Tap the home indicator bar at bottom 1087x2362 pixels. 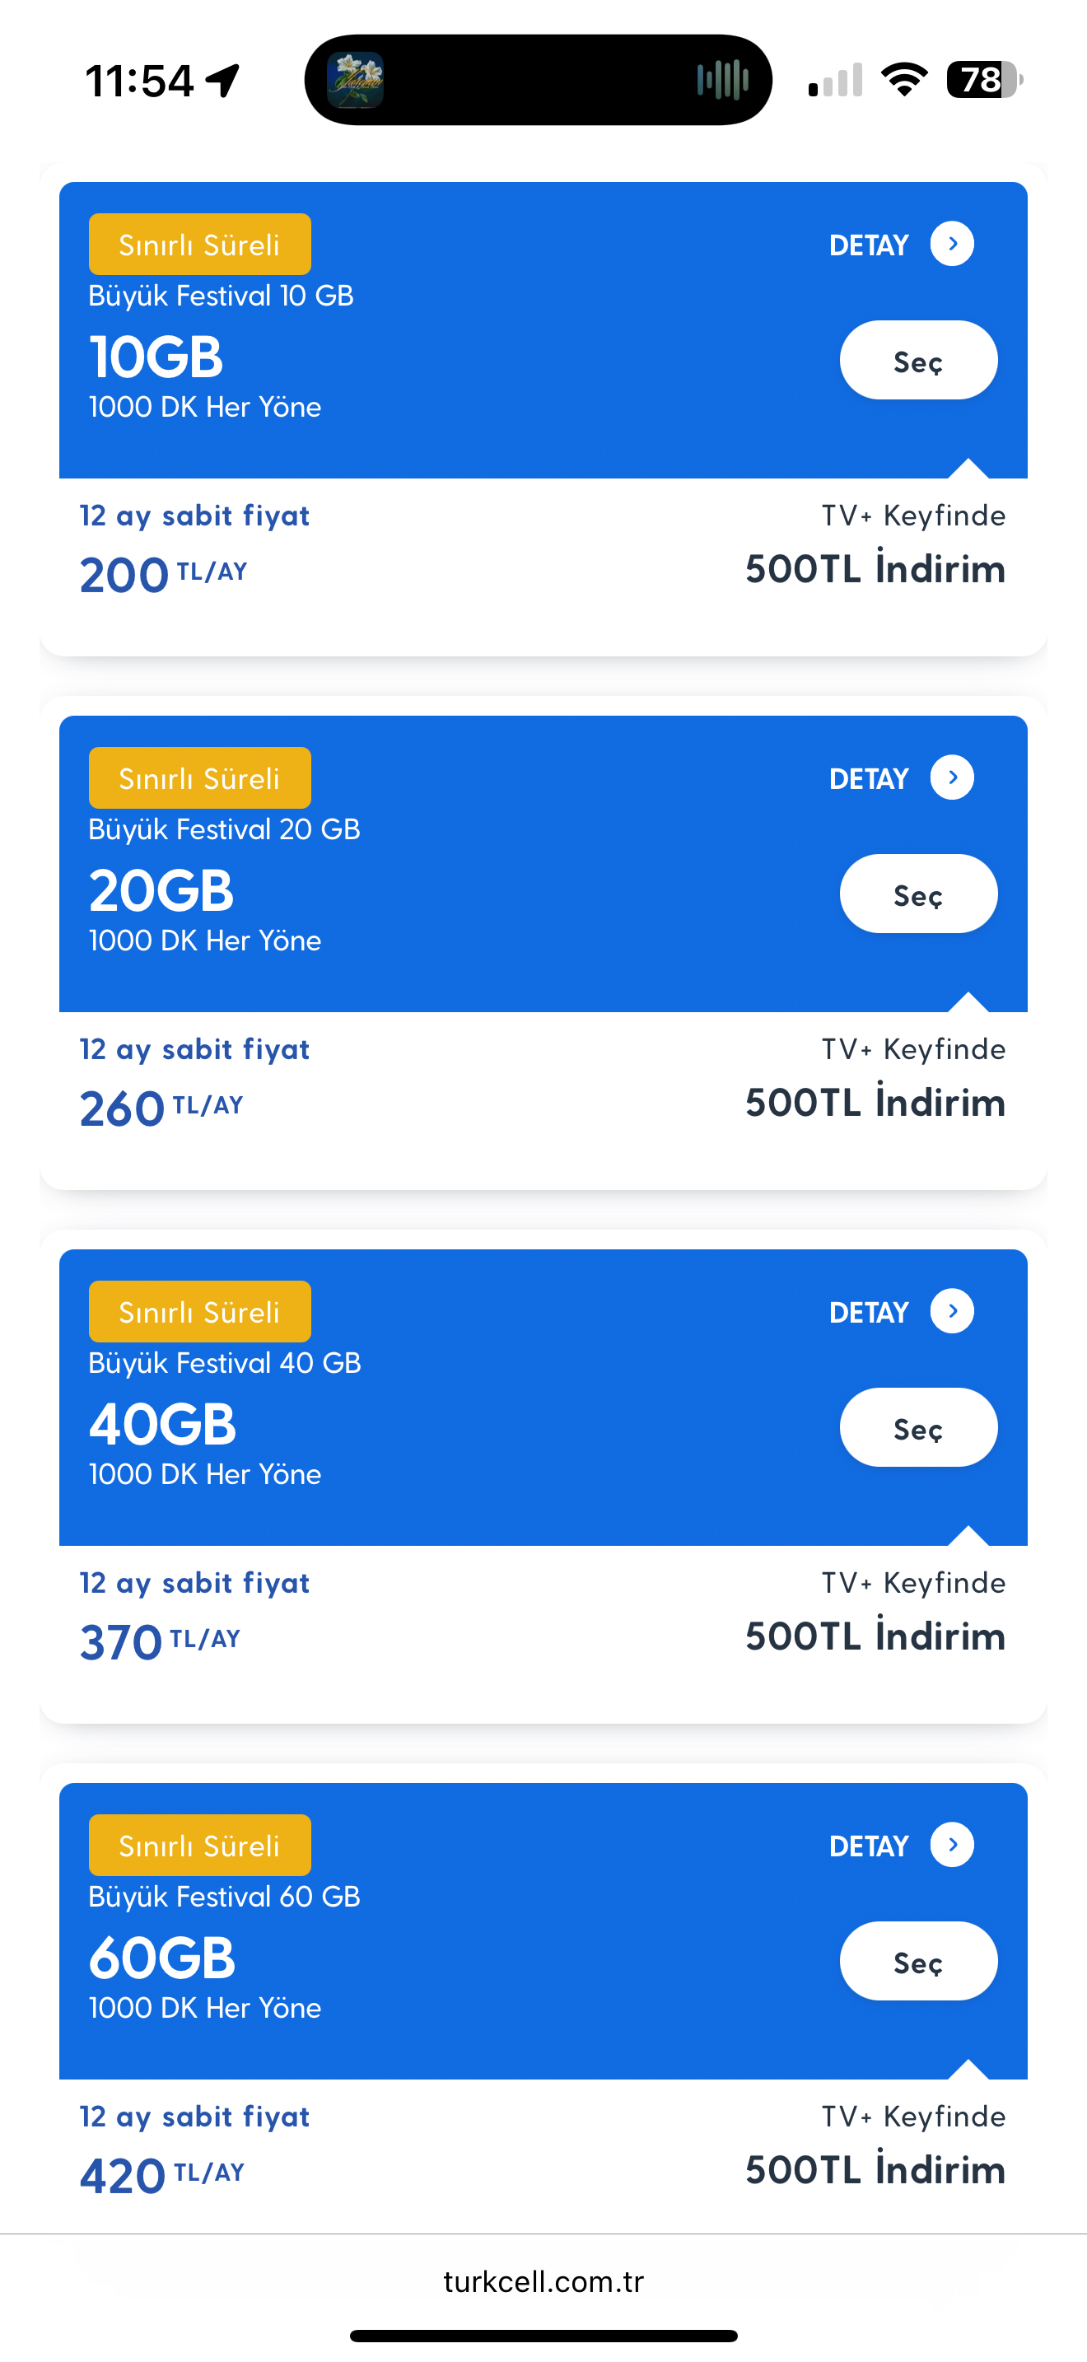pos(543,2336)
